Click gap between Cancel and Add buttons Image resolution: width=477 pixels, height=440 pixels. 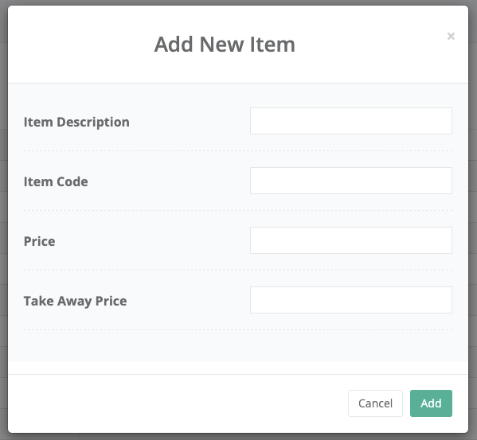click(x=406, y=403)
